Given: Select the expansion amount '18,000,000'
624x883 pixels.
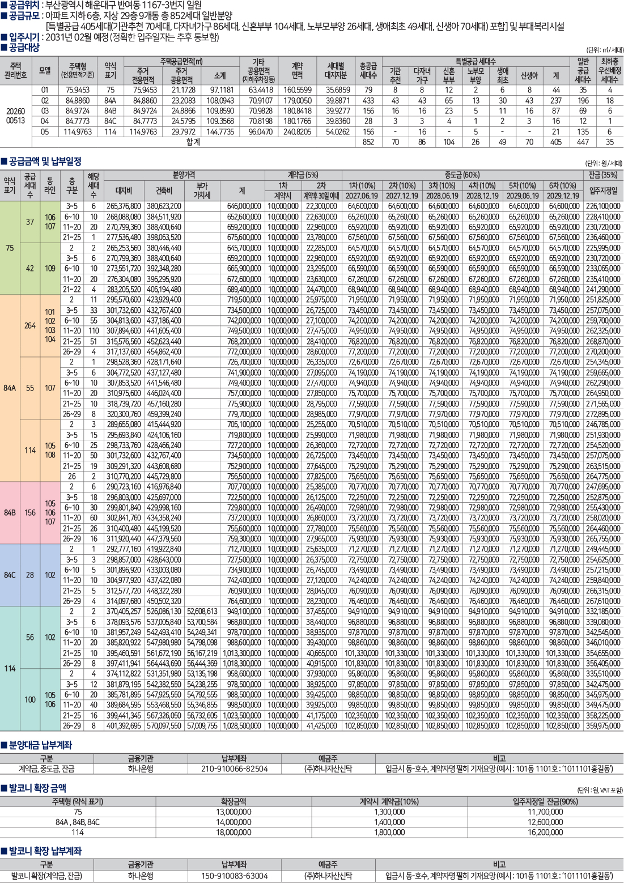Looking at the screenshot, I should coord(234,832).
